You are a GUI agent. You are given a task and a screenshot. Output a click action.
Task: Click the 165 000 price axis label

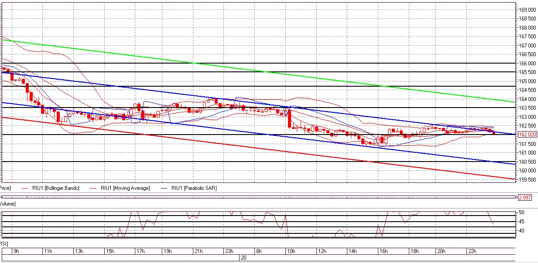[x=528, y=81]
